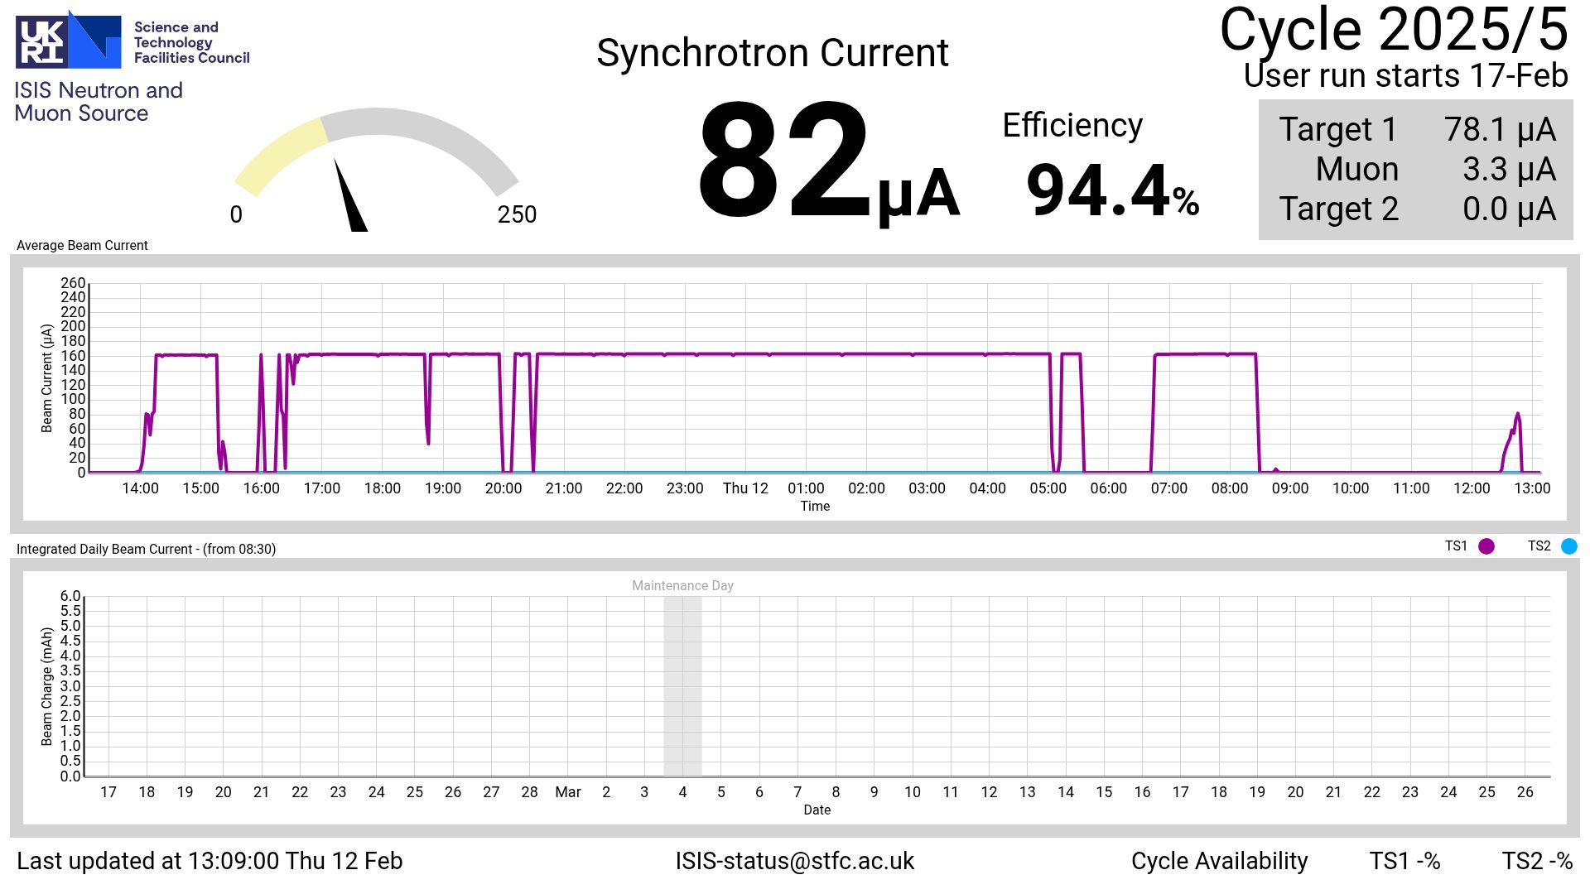1590x894 pixels.
Task: Click the ISIS Neutron and Muon Source text
Action: [x=98, y=102]
